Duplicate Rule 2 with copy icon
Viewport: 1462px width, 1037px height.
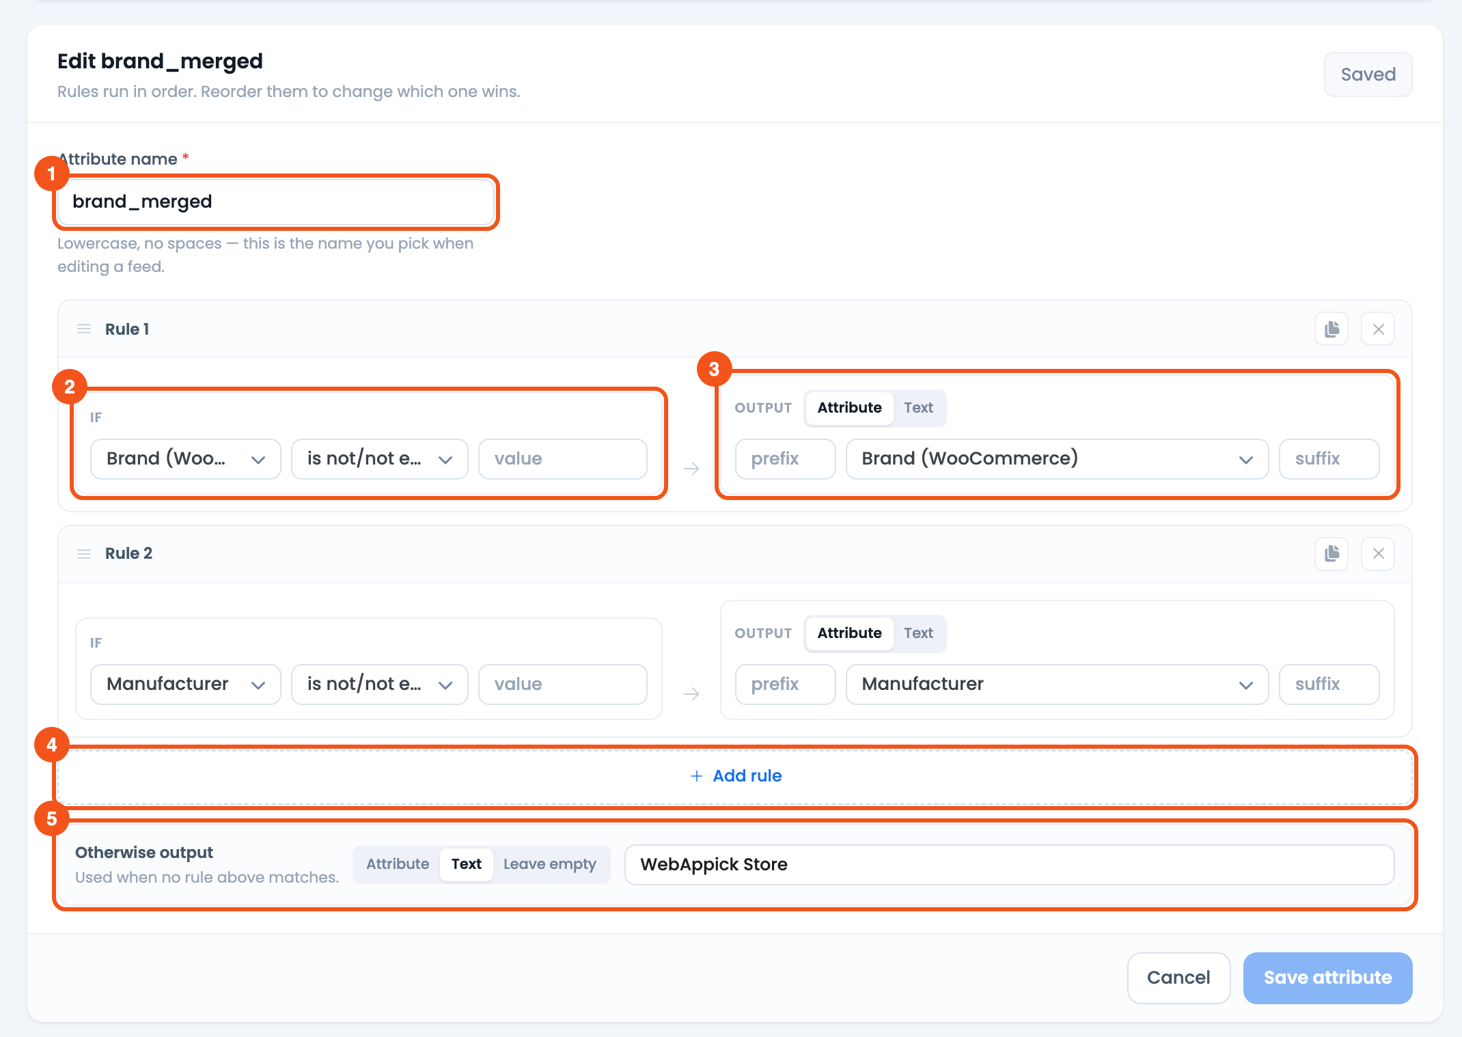(x=1332, y=553)
